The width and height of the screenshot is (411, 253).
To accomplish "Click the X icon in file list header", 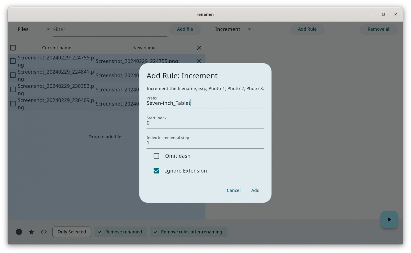I will pos(199,48).
